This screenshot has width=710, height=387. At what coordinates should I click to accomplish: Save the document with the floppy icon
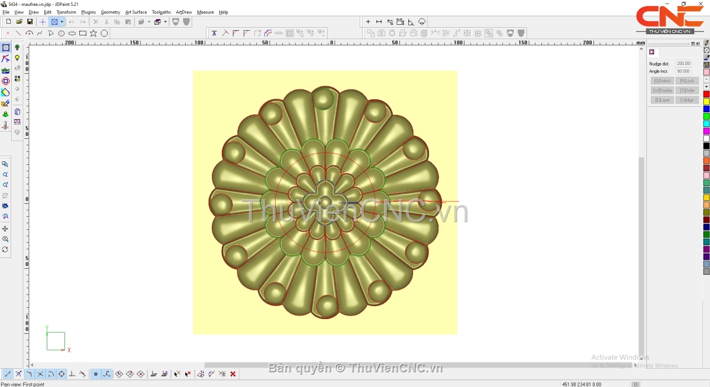click(30, 22)
